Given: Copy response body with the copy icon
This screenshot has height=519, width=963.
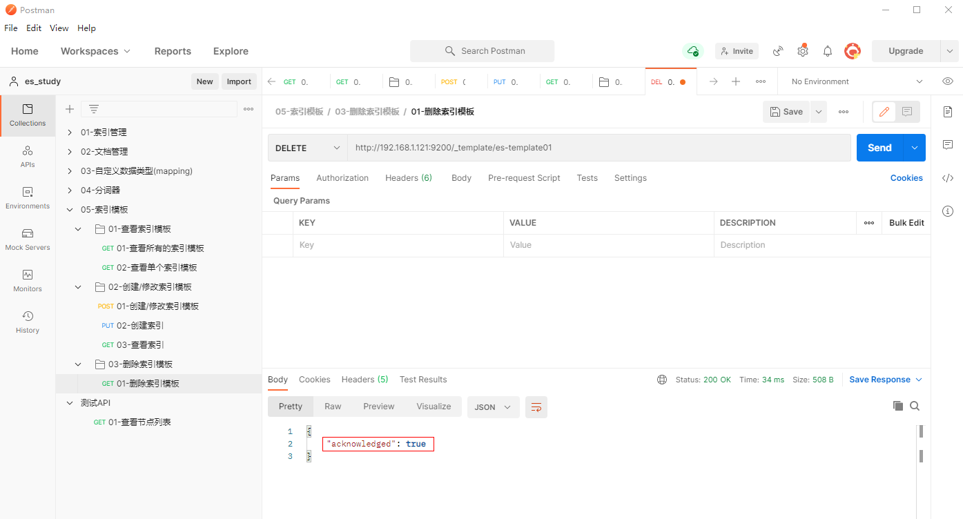Looking at the screenshot, I should (897, 406).
